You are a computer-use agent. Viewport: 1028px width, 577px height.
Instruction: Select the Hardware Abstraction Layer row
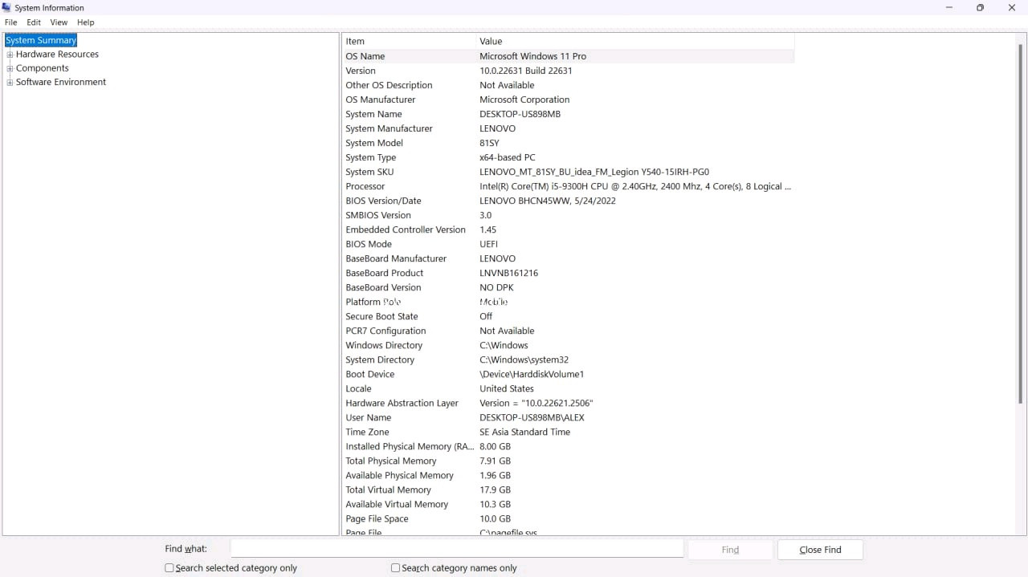coord(569,403)
